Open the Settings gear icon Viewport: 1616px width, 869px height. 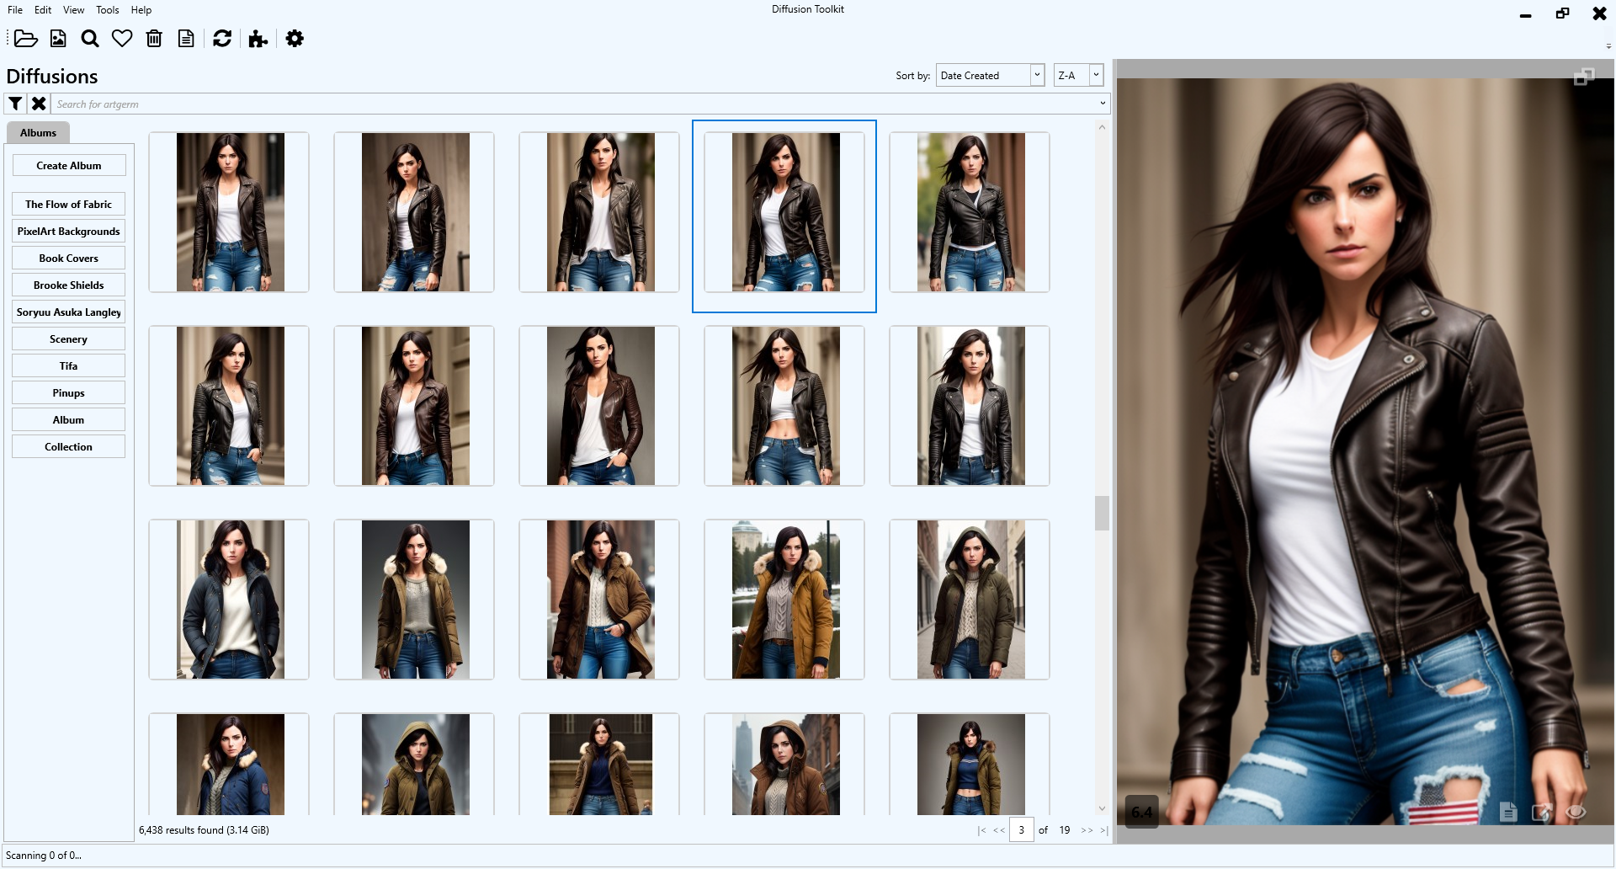point(294,39)
